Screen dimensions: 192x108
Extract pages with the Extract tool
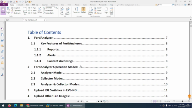(x=98, y=13)
